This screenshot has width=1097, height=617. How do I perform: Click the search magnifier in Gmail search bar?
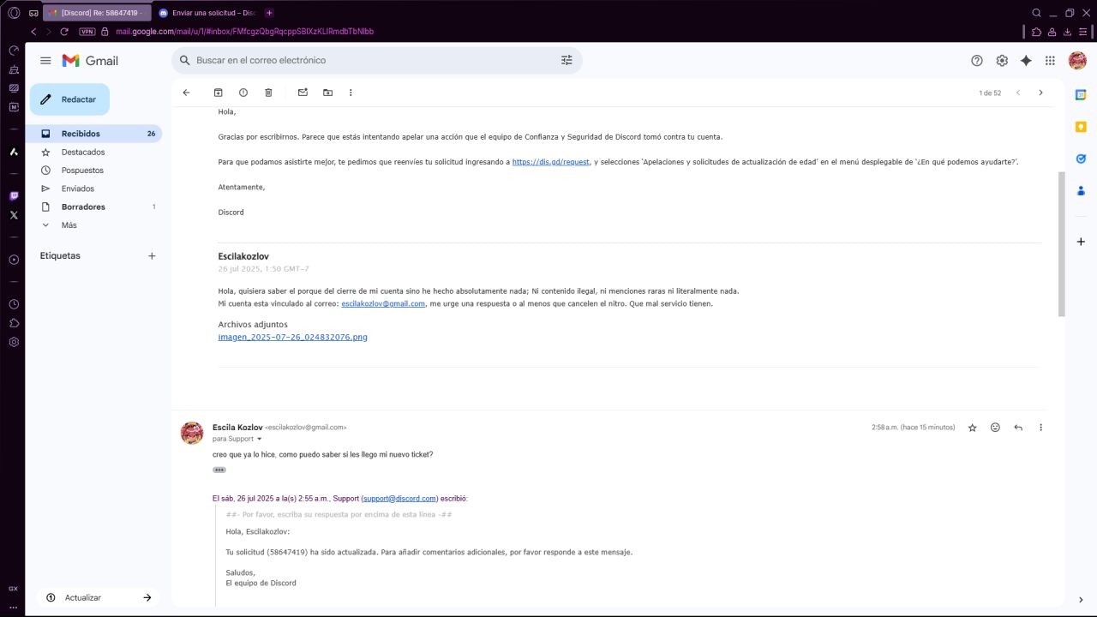tap(184, 61)
